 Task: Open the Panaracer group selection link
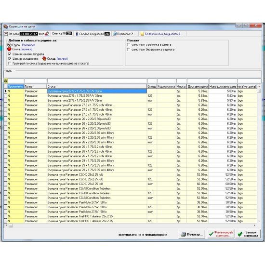click(28, 45)
